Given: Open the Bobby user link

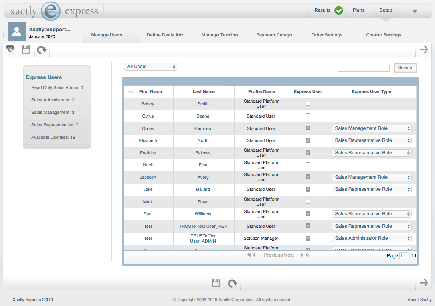Looking at the screenshot, I should [x=148, y=104].
